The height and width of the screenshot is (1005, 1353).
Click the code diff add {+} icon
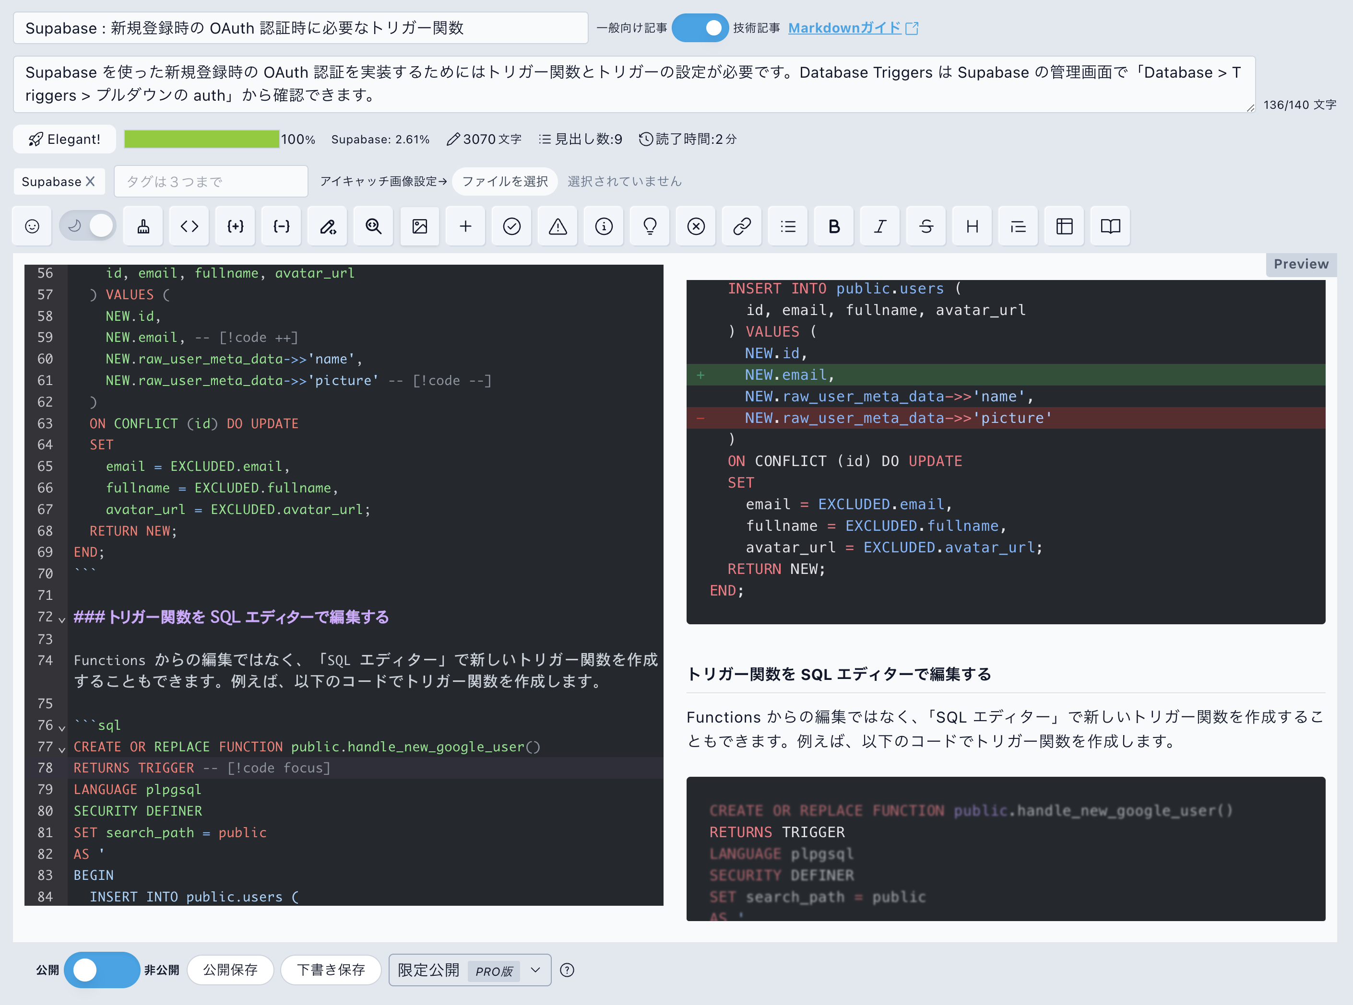(x=235, y=226)
